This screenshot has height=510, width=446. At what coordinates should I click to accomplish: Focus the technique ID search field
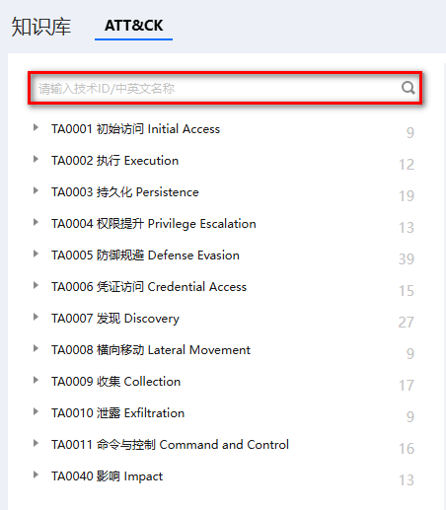pyautogui.click(x=225, y=88)
